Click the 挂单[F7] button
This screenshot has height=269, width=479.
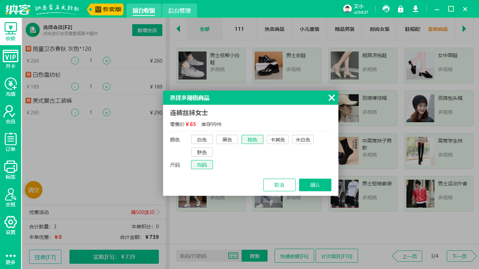(x=45, y=257)
